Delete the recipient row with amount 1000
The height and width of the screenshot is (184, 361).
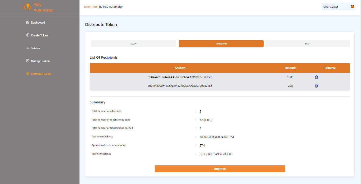coord(316,77)
